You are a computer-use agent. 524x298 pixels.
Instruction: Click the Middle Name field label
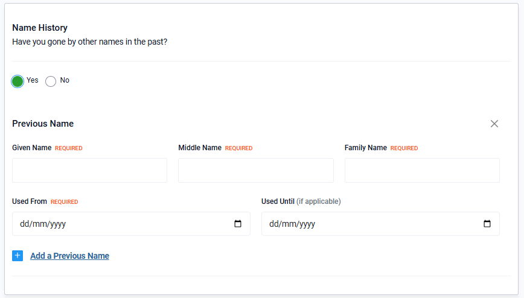tap(200, 148)
